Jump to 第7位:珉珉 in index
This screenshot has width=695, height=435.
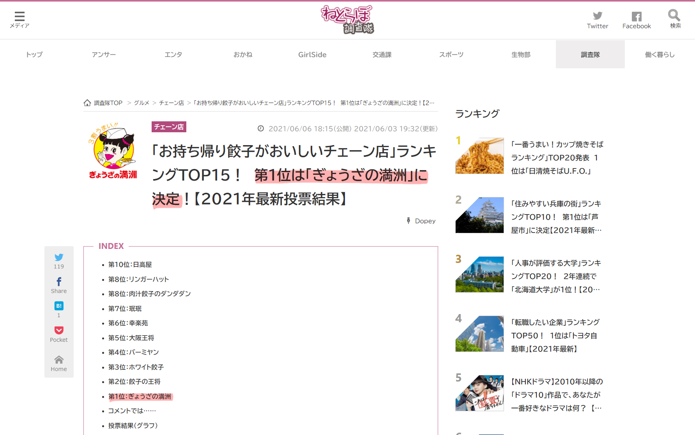coord(125,309)
